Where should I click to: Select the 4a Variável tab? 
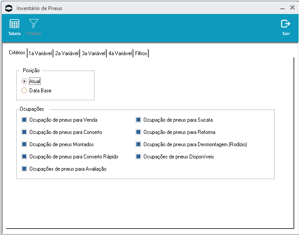[120, 53]
